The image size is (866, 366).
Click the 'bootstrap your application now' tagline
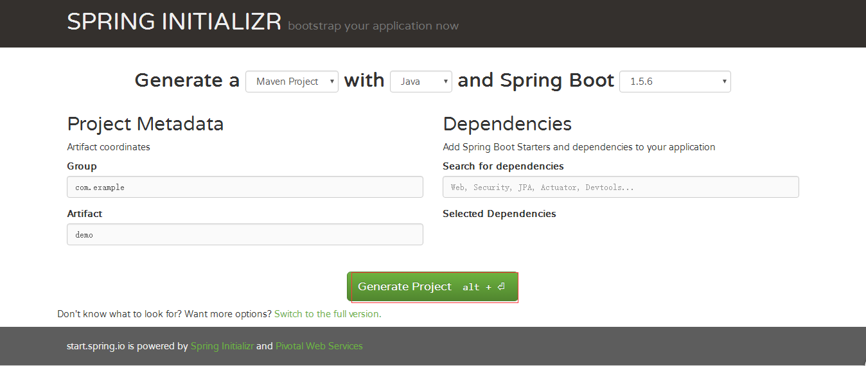click(x=373, y=26)
